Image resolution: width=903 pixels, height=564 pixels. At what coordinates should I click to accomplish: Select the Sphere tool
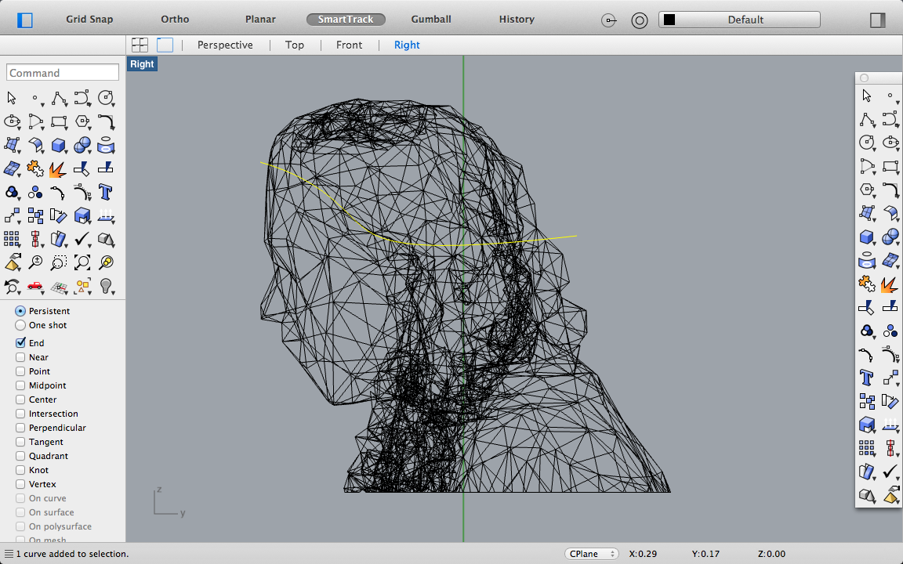point(82,145)
